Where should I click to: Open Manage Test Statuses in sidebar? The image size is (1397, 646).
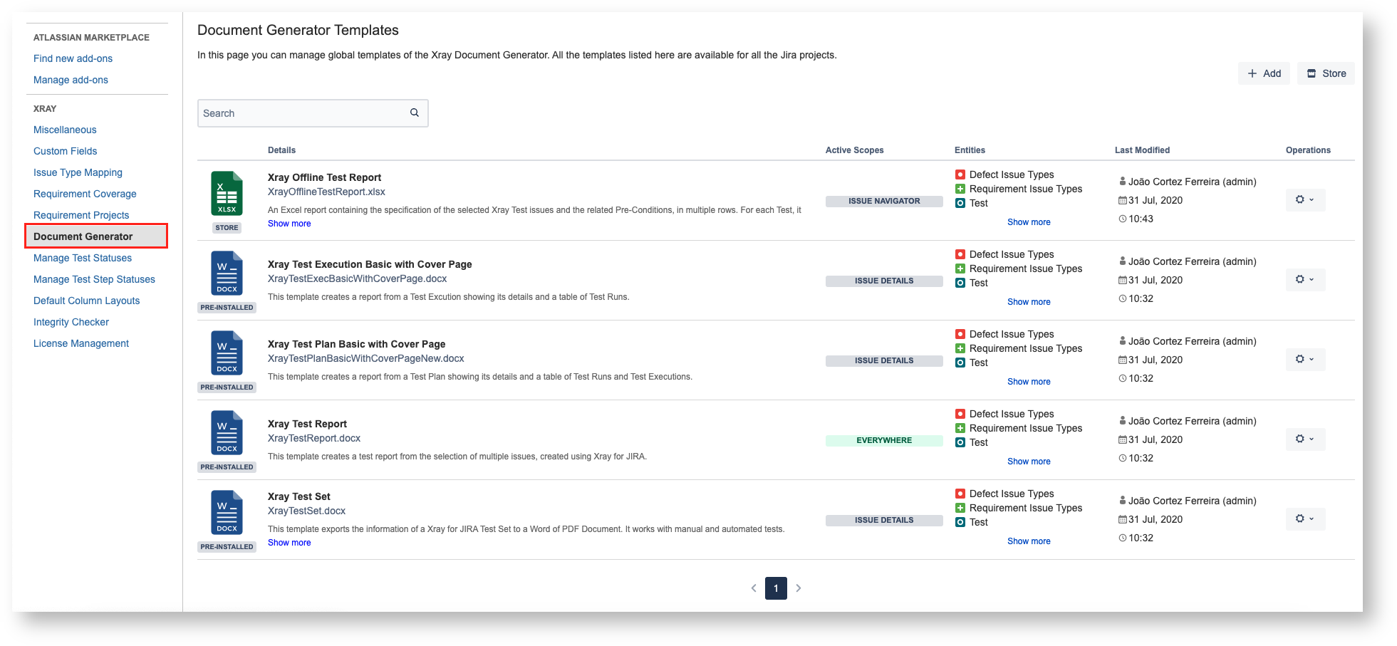pyautogui.click(x=83, y=258)
